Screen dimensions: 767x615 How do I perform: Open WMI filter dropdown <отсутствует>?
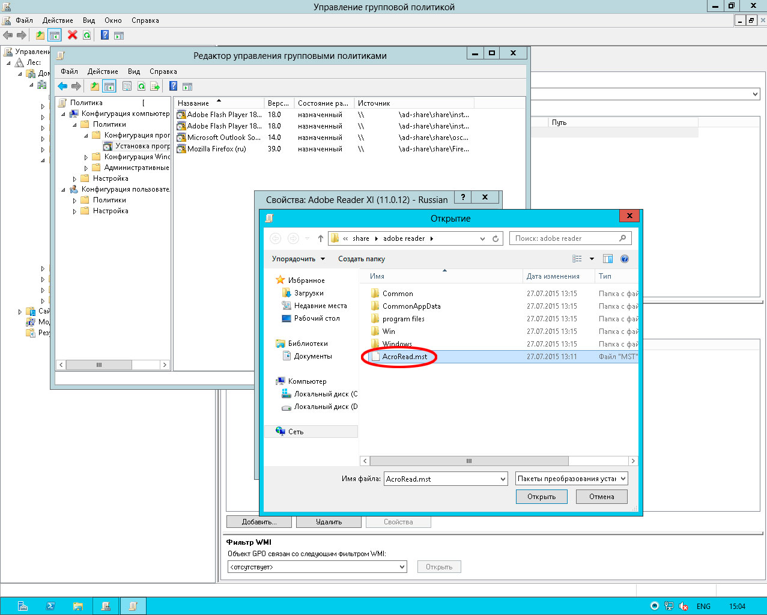318,566
